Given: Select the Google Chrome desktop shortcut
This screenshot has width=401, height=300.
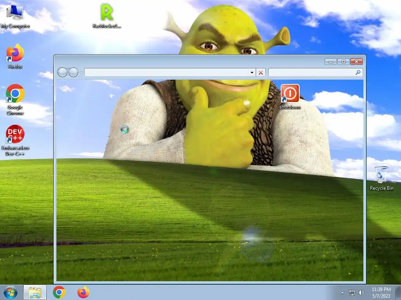Looking at the screenshot, I should click(x=15, y=100).
